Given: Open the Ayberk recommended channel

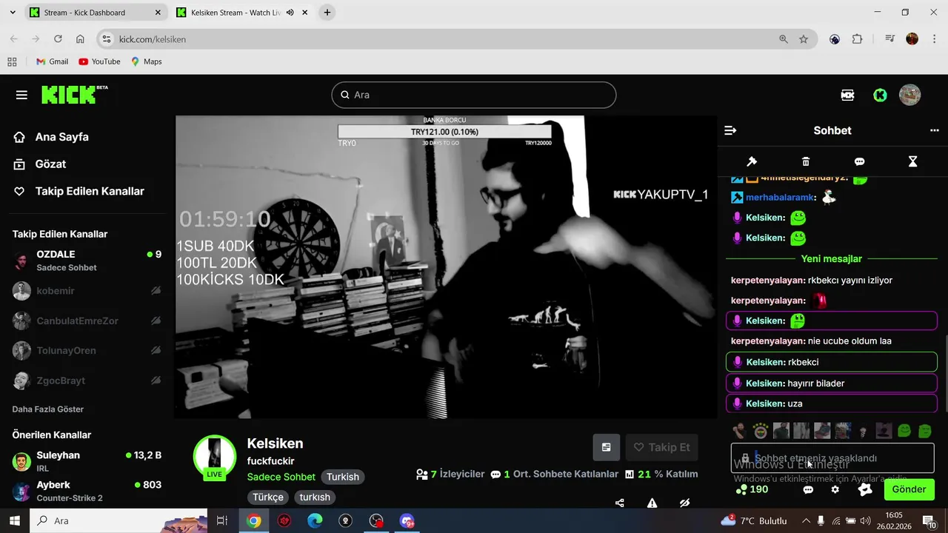Looking at the screenshot, I should (x=87, y=491).
